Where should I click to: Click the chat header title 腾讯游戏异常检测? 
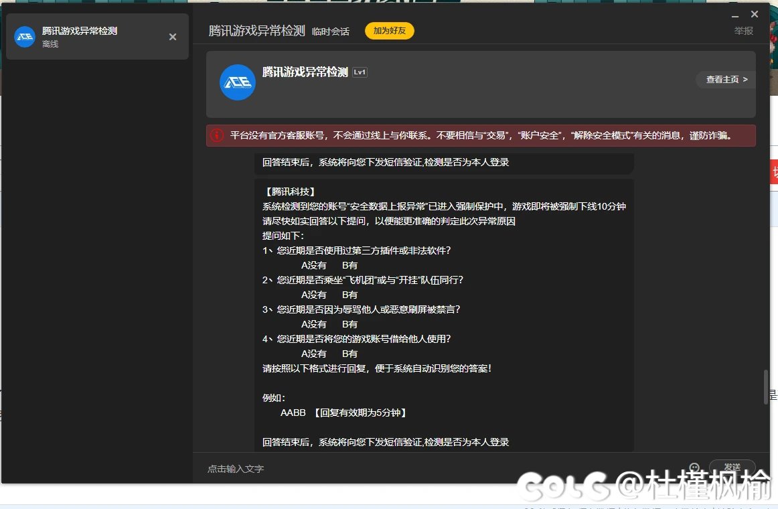[256, 31]
